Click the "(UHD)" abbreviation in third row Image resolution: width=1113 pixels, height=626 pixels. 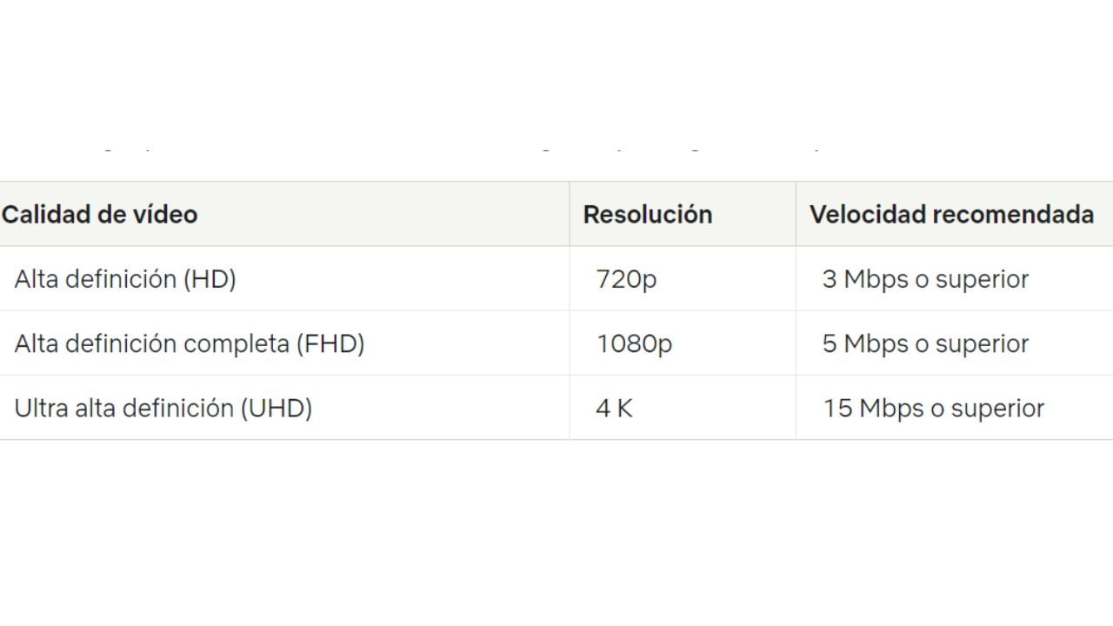[277, 408]
